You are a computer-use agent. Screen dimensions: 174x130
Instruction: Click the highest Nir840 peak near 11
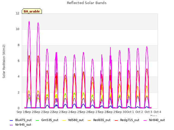tap(29, 22)
